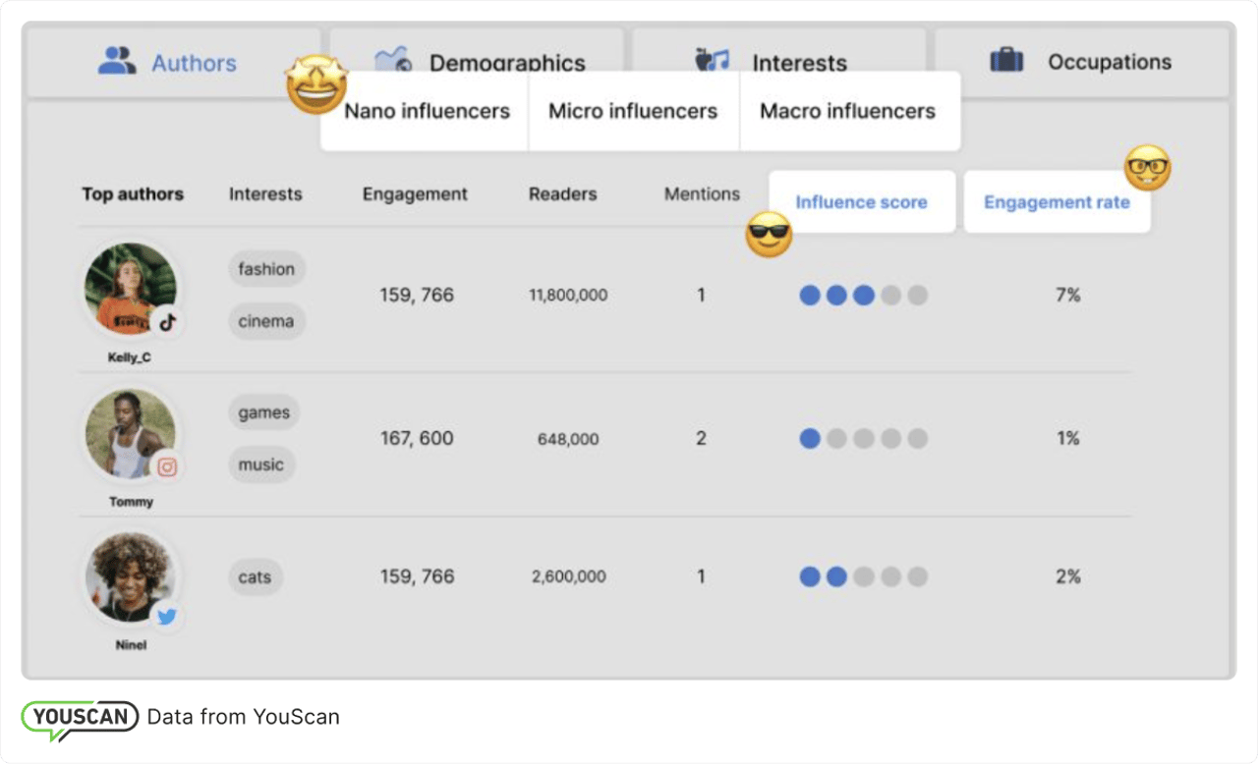Click the Twitter badge on Ninel's avatar
This screenshot has height=764, width=1258.
coord(166,617)
